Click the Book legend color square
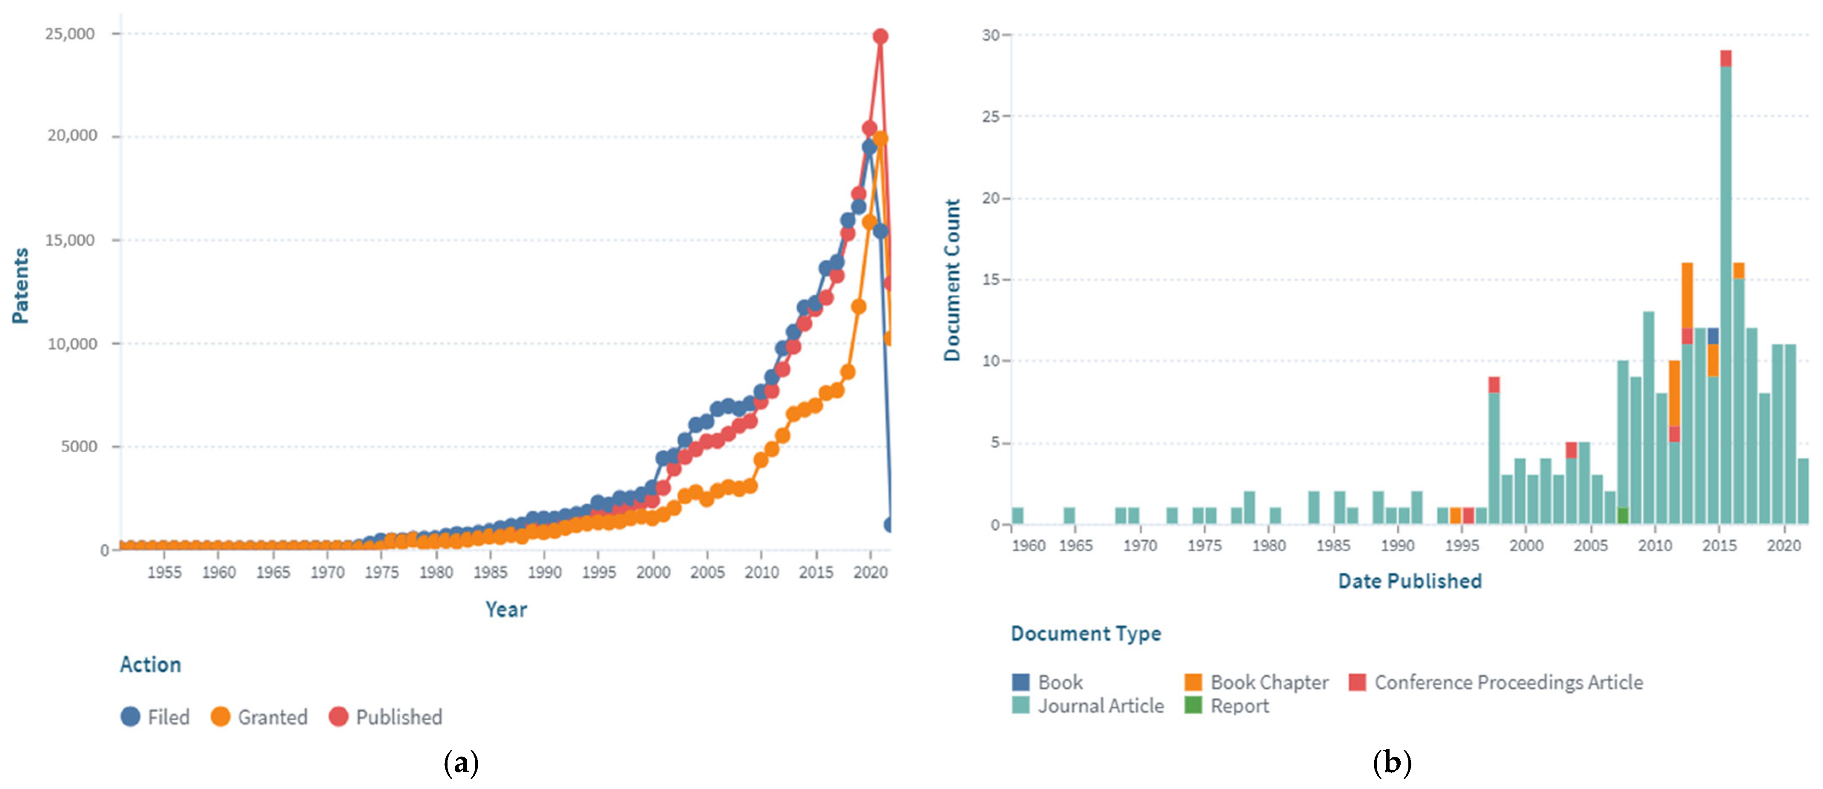Viewport: 1823px width, 789px height. pos(1021,682)
